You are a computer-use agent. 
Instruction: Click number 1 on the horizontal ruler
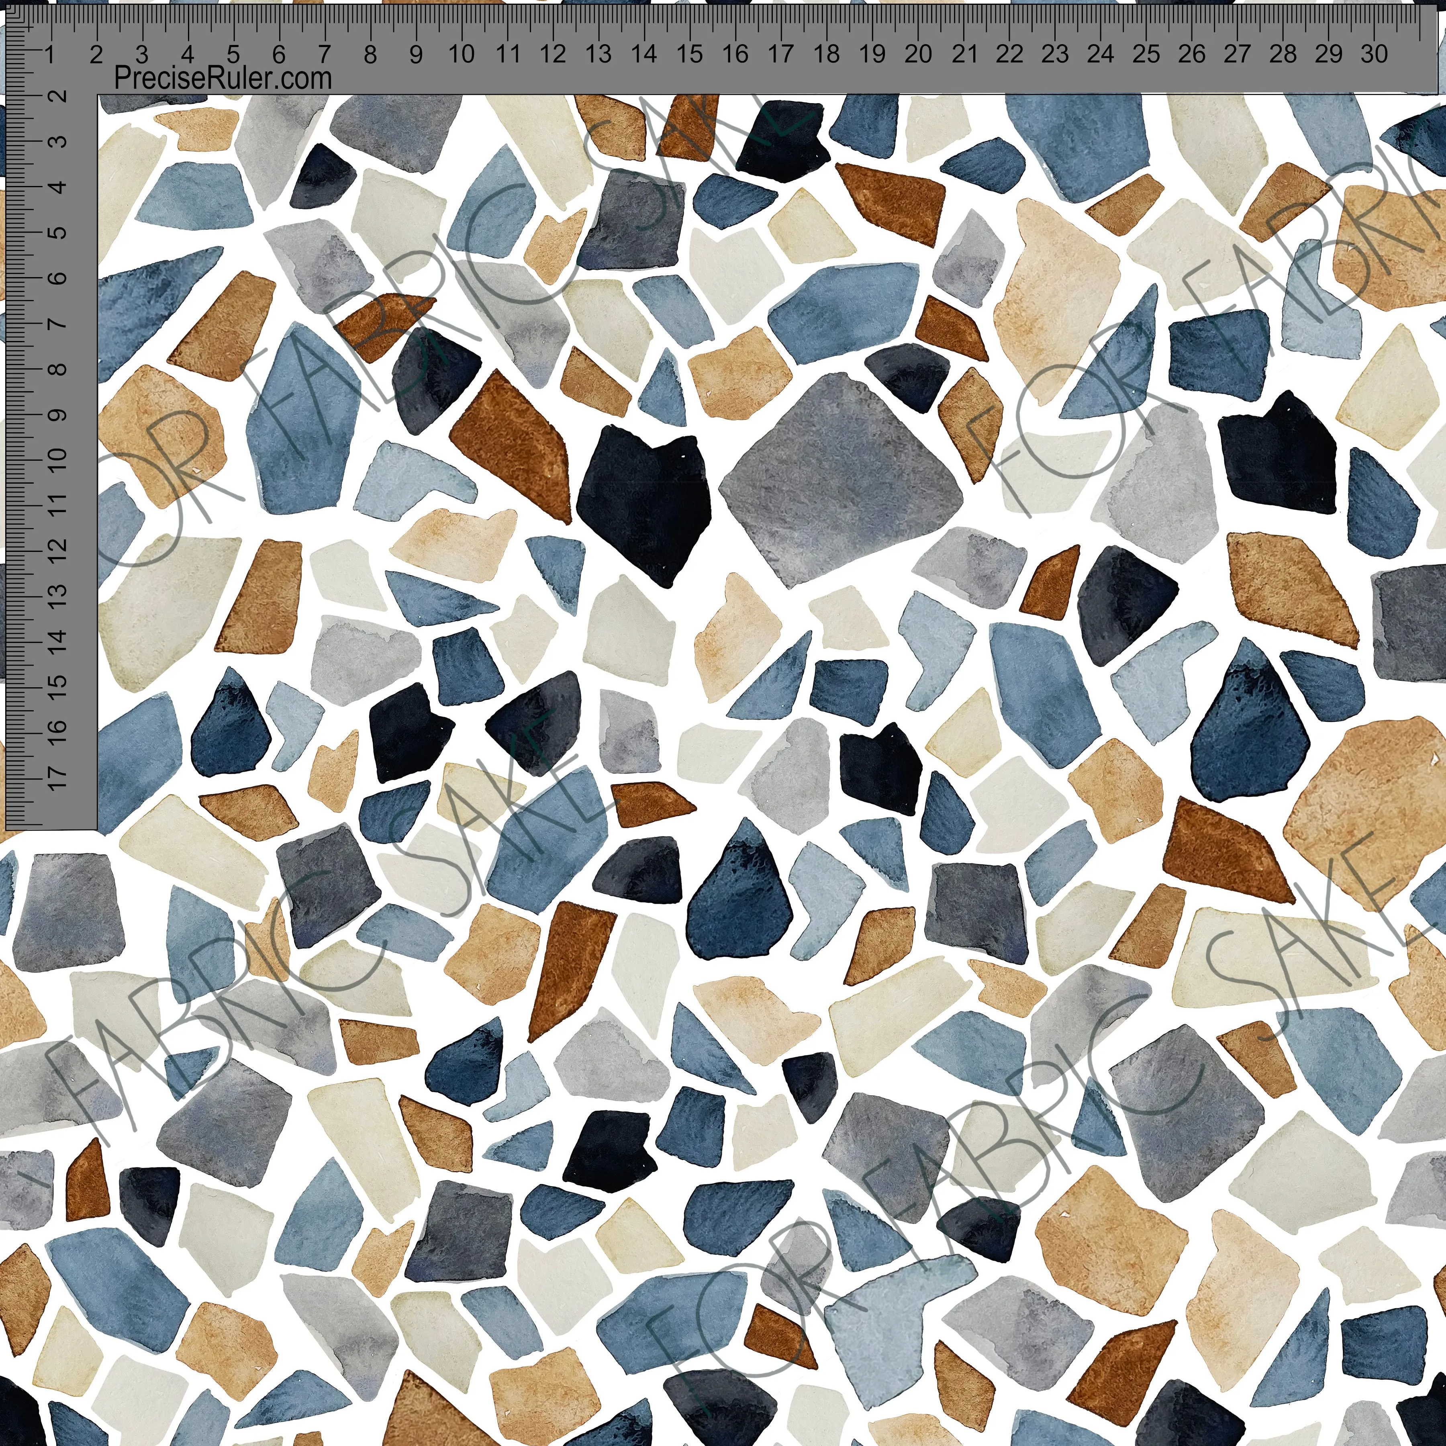[50, 54]
